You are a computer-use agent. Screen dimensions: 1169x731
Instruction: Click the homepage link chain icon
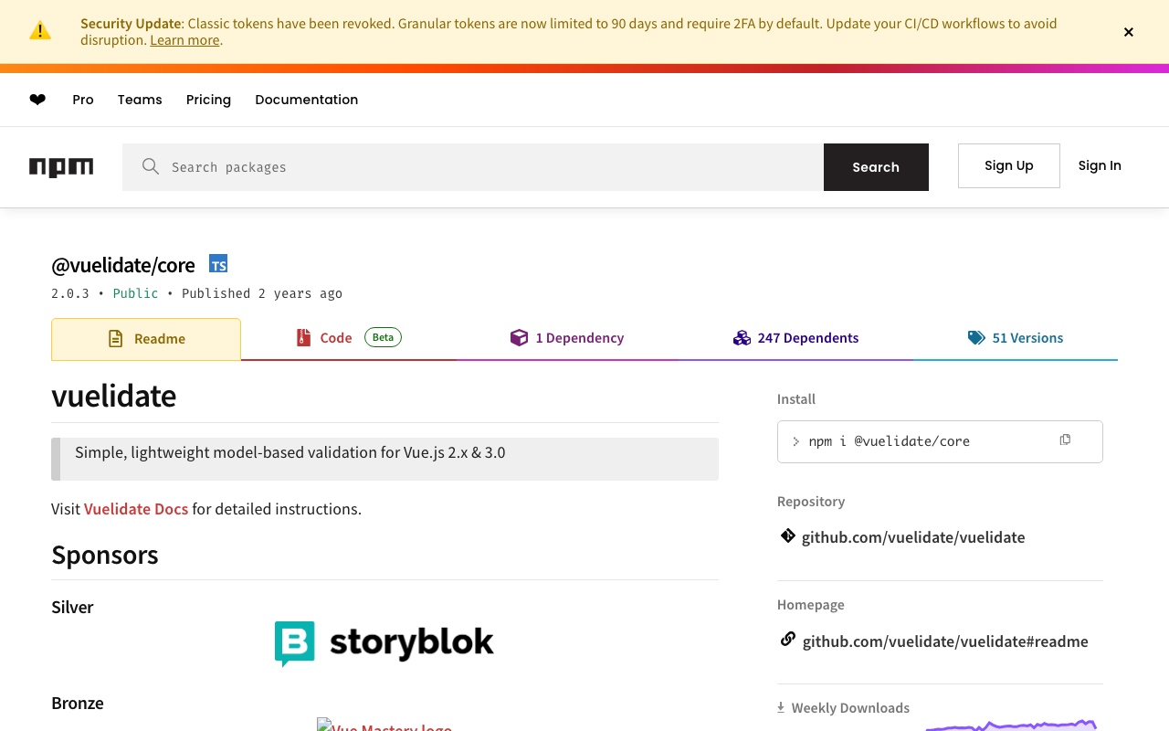(787, 640)
